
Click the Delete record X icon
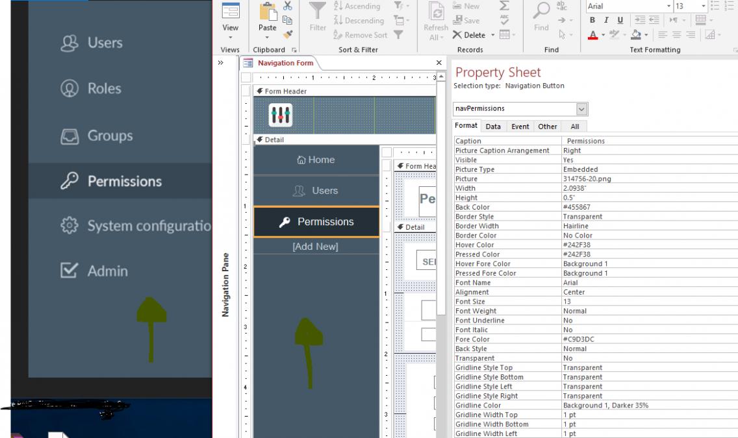point(457,35)
